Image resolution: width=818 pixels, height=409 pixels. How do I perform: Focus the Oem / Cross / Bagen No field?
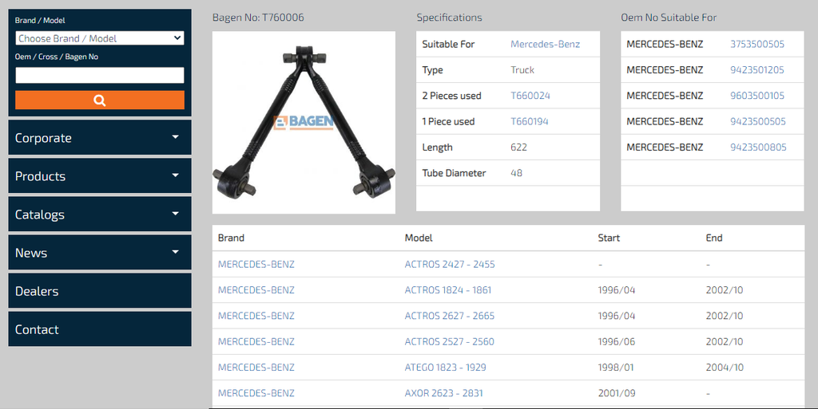[x=100, y=75]
